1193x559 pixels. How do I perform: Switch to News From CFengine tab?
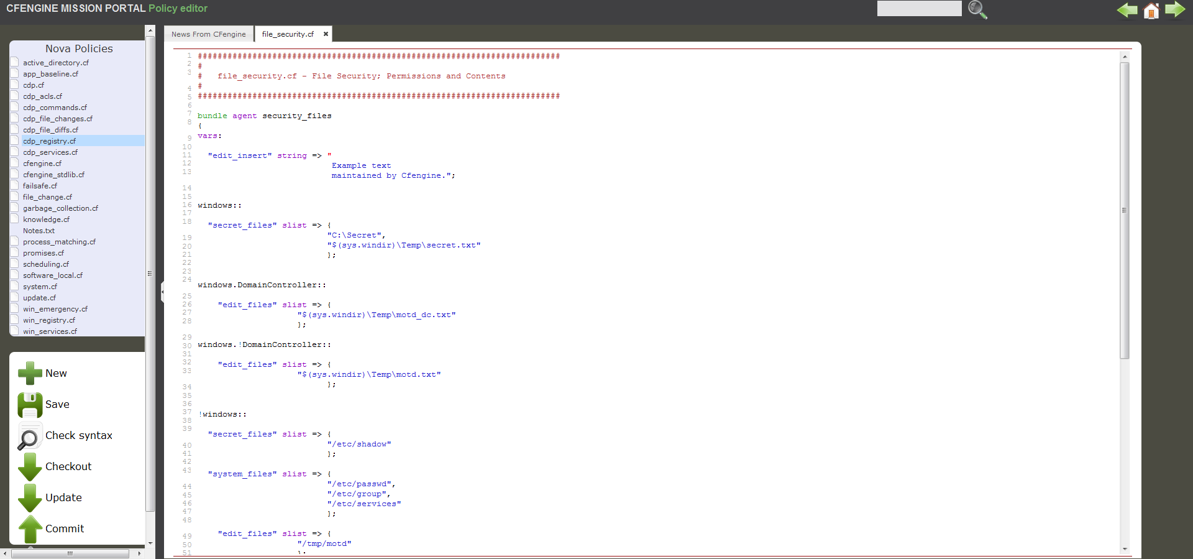[x=209, y=34]
